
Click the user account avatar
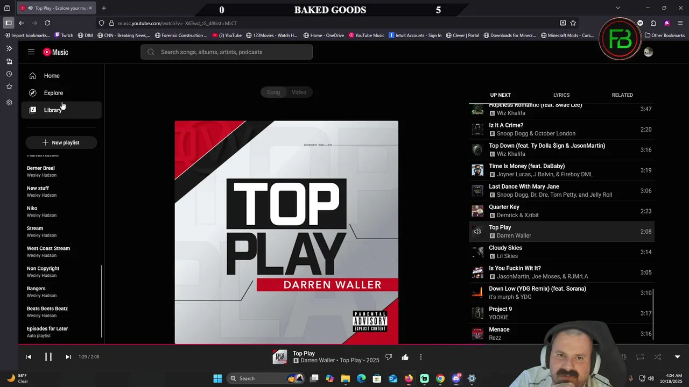(648, 52)
